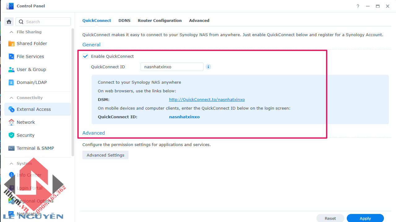The height and width of the screenshot is (222, 396).
Task: Collapse the Connectivity section
Action: coord(11,98)
